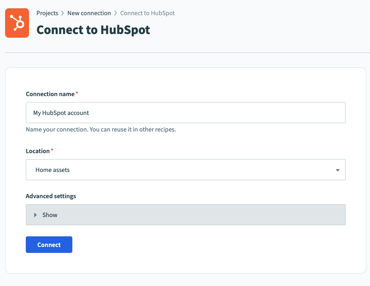Select Connect to HubSpot breadcrumb text
370x286 pixels.
click(147, 13)
